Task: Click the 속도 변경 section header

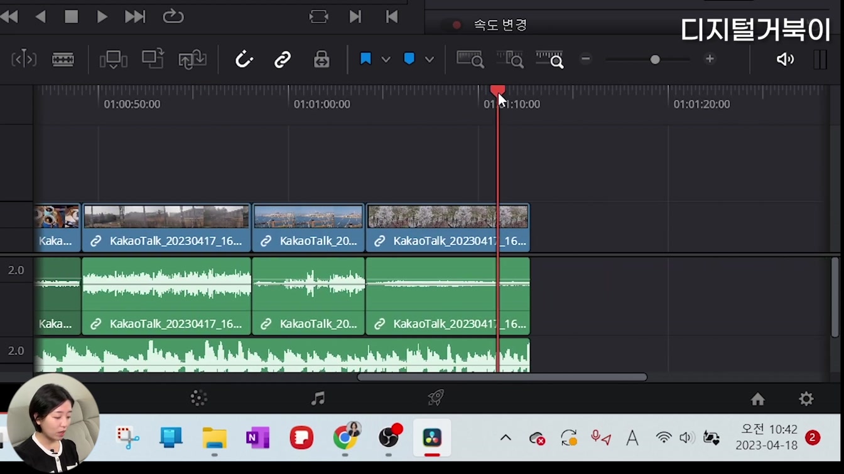Action: [x=500, y=25]
